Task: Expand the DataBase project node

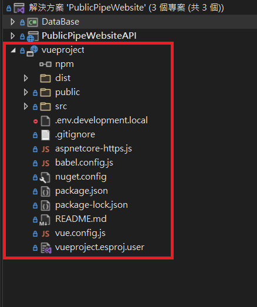Action: pyautogui.click(x=12, y=22)
